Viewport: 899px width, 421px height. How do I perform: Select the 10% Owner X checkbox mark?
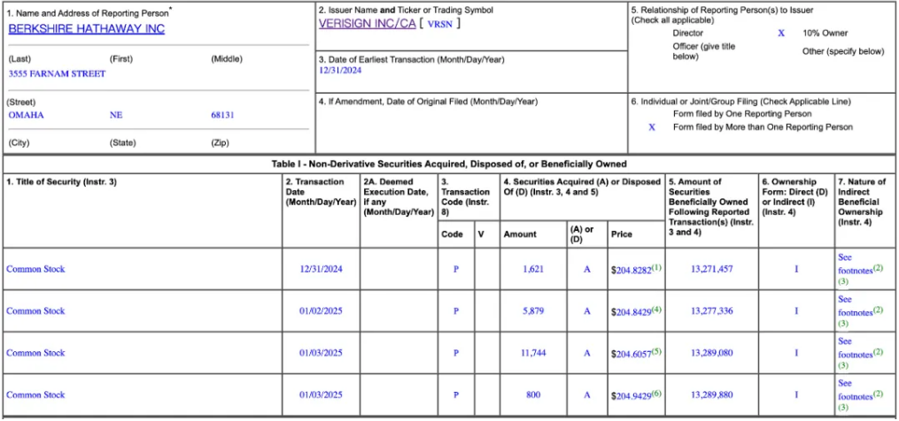781,34
